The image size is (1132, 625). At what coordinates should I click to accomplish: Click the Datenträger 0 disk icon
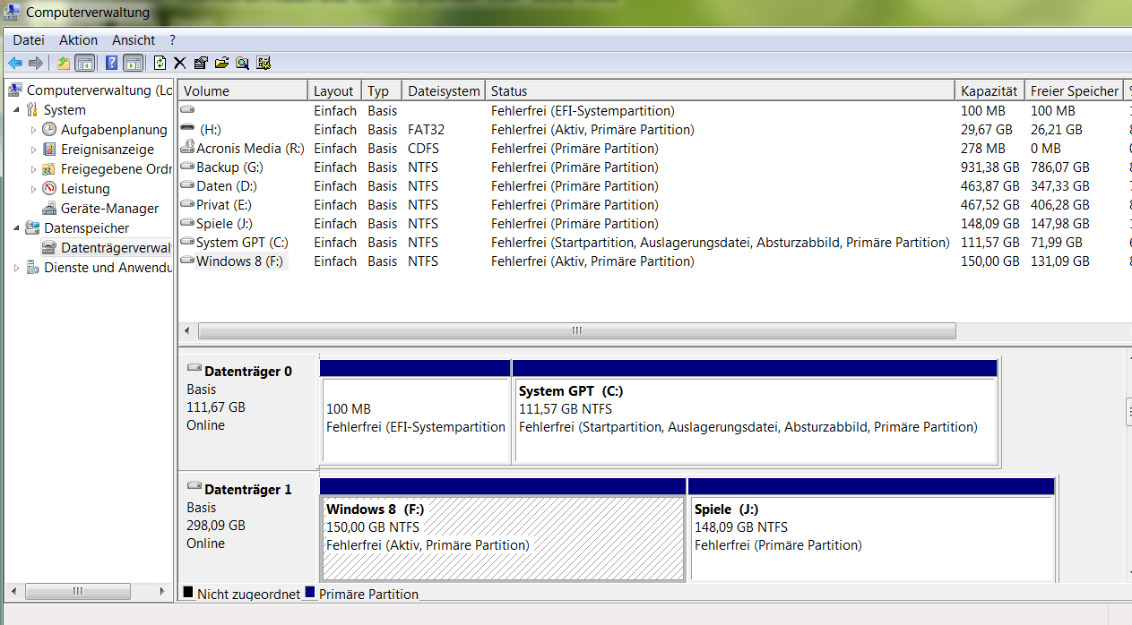194,368
